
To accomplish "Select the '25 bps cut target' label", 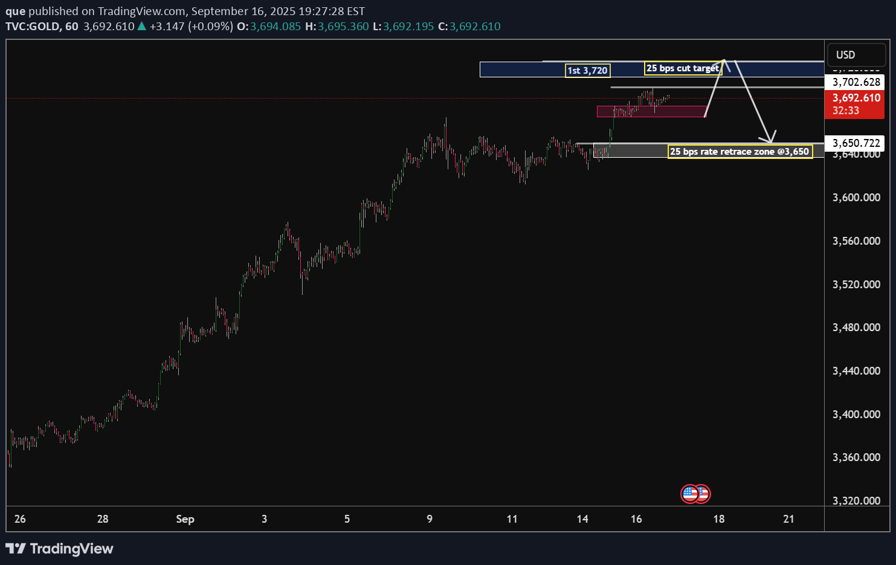I will [x=683, y=68].
